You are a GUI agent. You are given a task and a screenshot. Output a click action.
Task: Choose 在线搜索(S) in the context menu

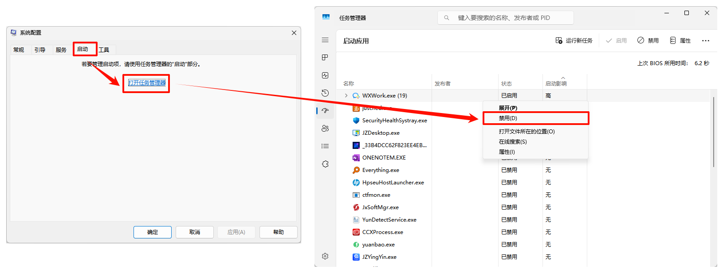(535, 142)
